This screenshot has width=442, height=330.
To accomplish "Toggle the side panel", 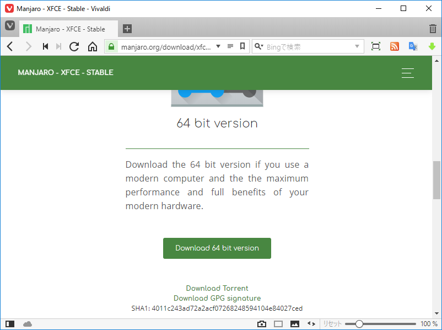I will pyautogui.click(x=10, y=324).
